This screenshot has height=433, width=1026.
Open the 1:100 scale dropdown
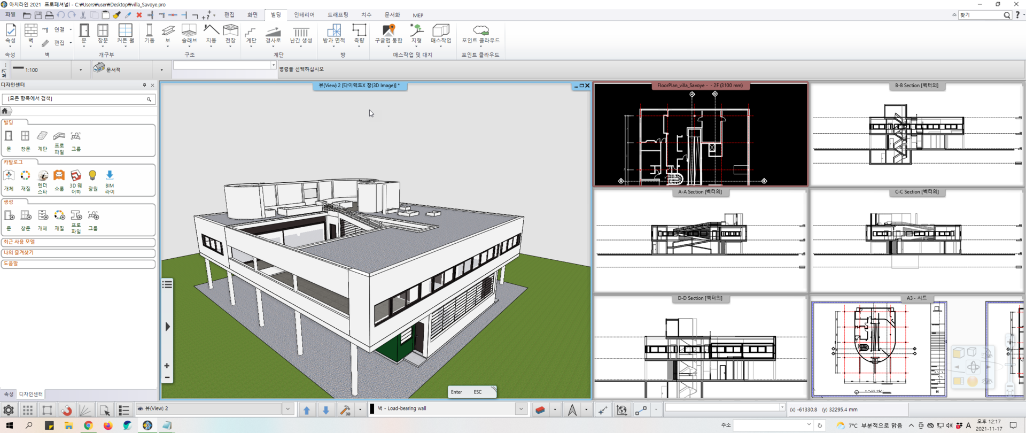pyautogui.click(x=81, y=70)
